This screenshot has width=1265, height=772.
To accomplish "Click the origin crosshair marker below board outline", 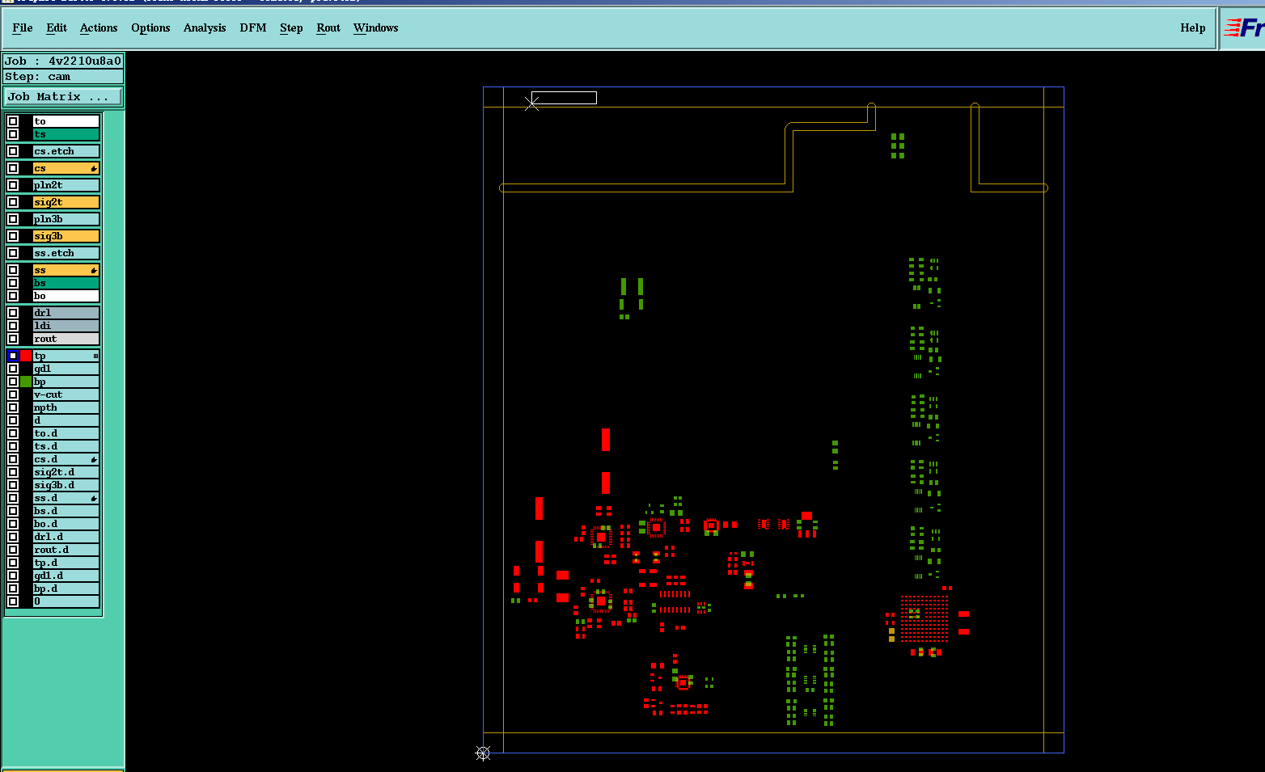I will (483, 753).
